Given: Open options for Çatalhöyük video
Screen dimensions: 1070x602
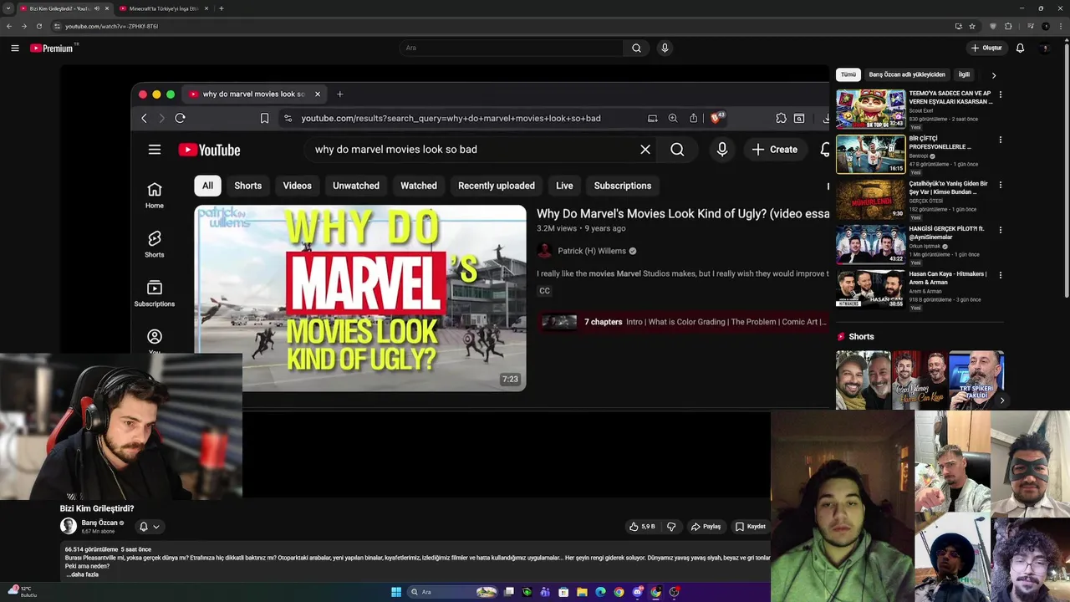Looking at the screenshot, I should click(1000, 185).
